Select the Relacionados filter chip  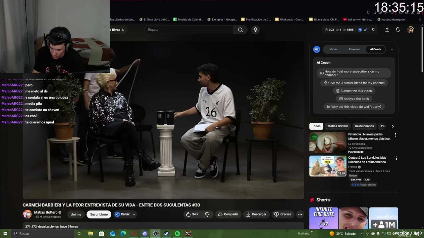point(364,126)
